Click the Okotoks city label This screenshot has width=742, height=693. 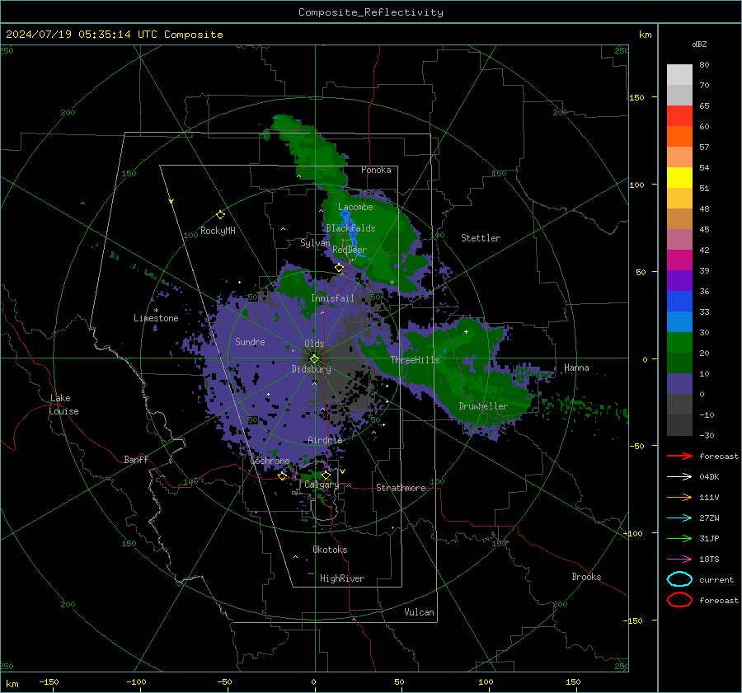coord(330,550)
